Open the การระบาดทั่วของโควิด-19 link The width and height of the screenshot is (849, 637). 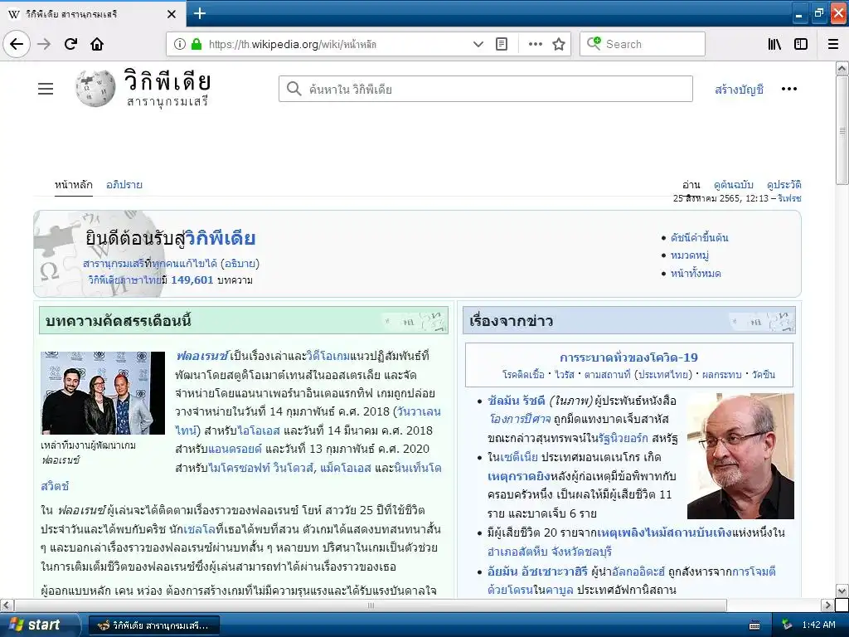(x=628, y=357)
